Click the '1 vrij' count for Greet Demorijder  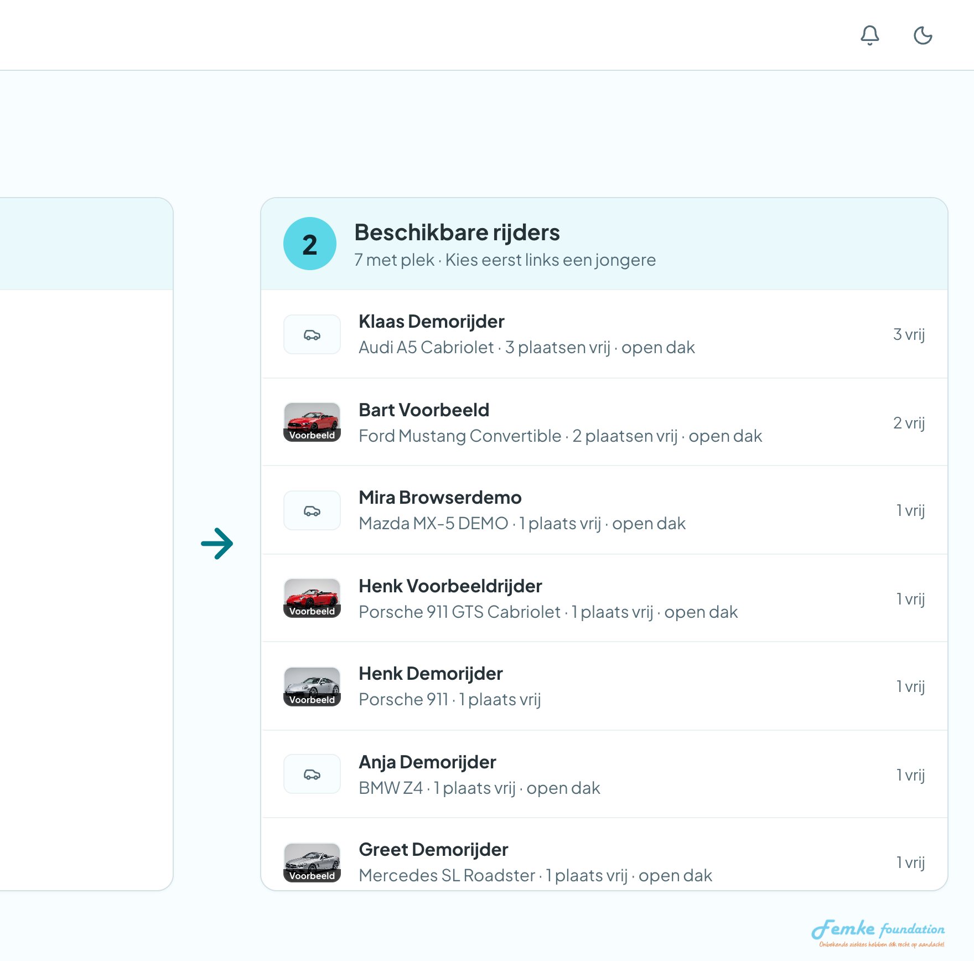[x=910, y=862]
